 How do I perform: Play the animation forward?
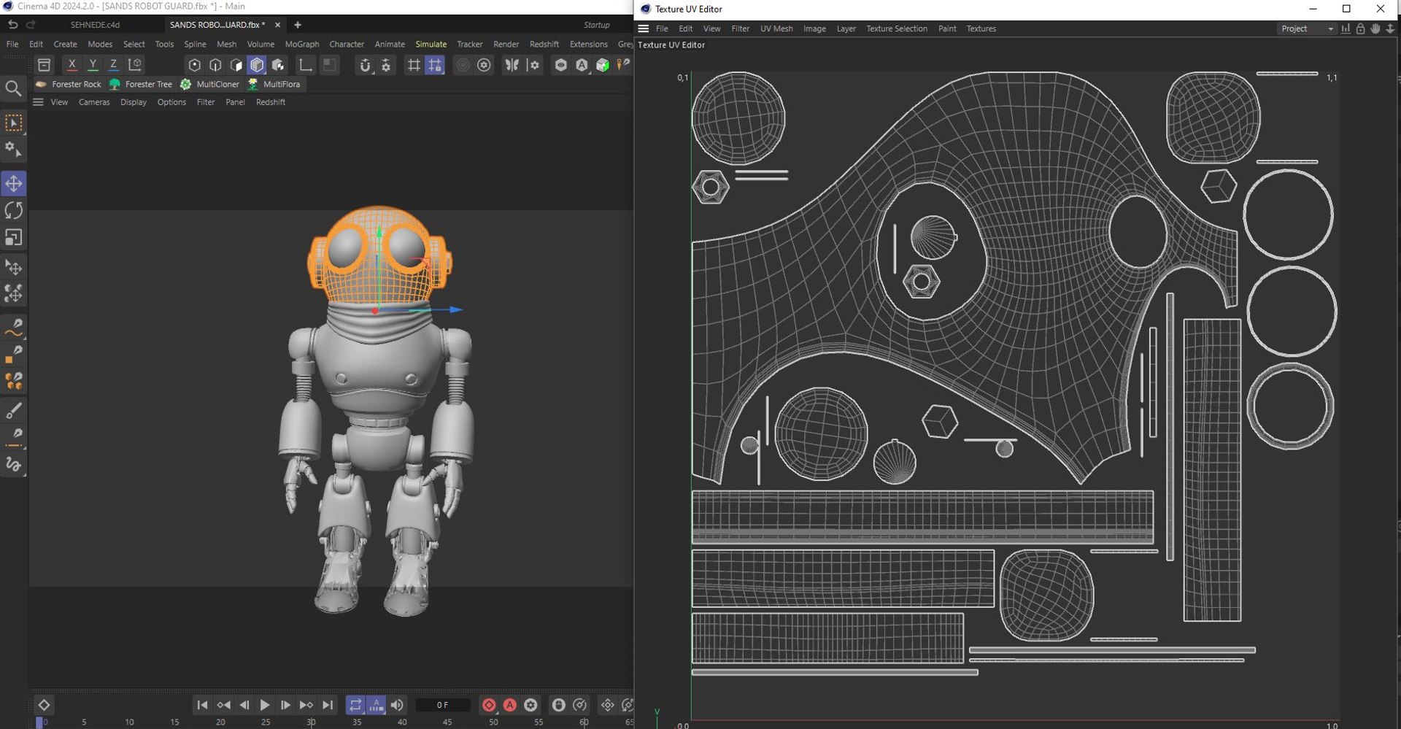265,705
